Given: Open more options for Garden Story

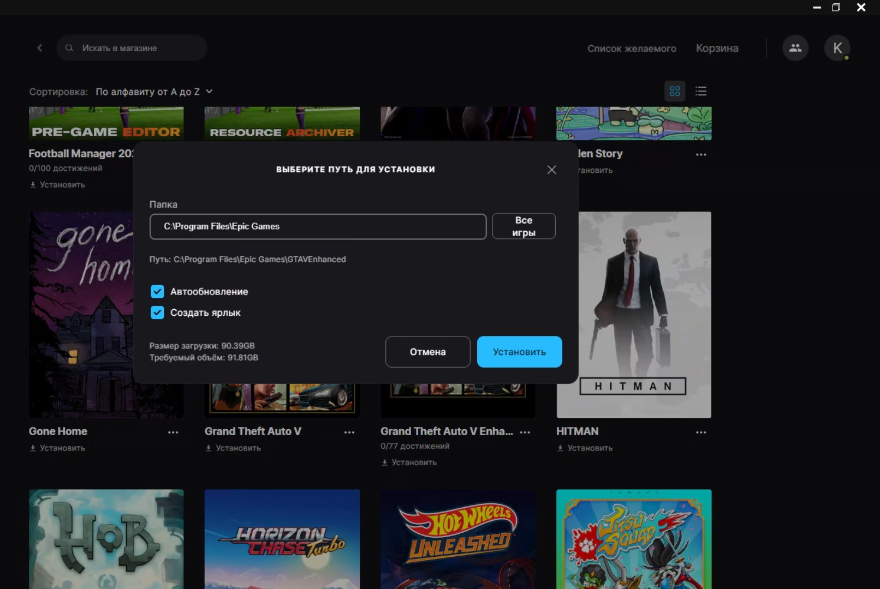Looking at the screenshot, I should click(701, 155).
